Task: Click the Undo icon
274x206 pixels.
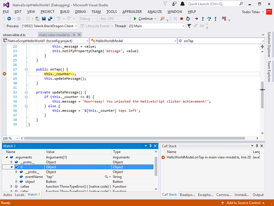Action: [59, 18]
